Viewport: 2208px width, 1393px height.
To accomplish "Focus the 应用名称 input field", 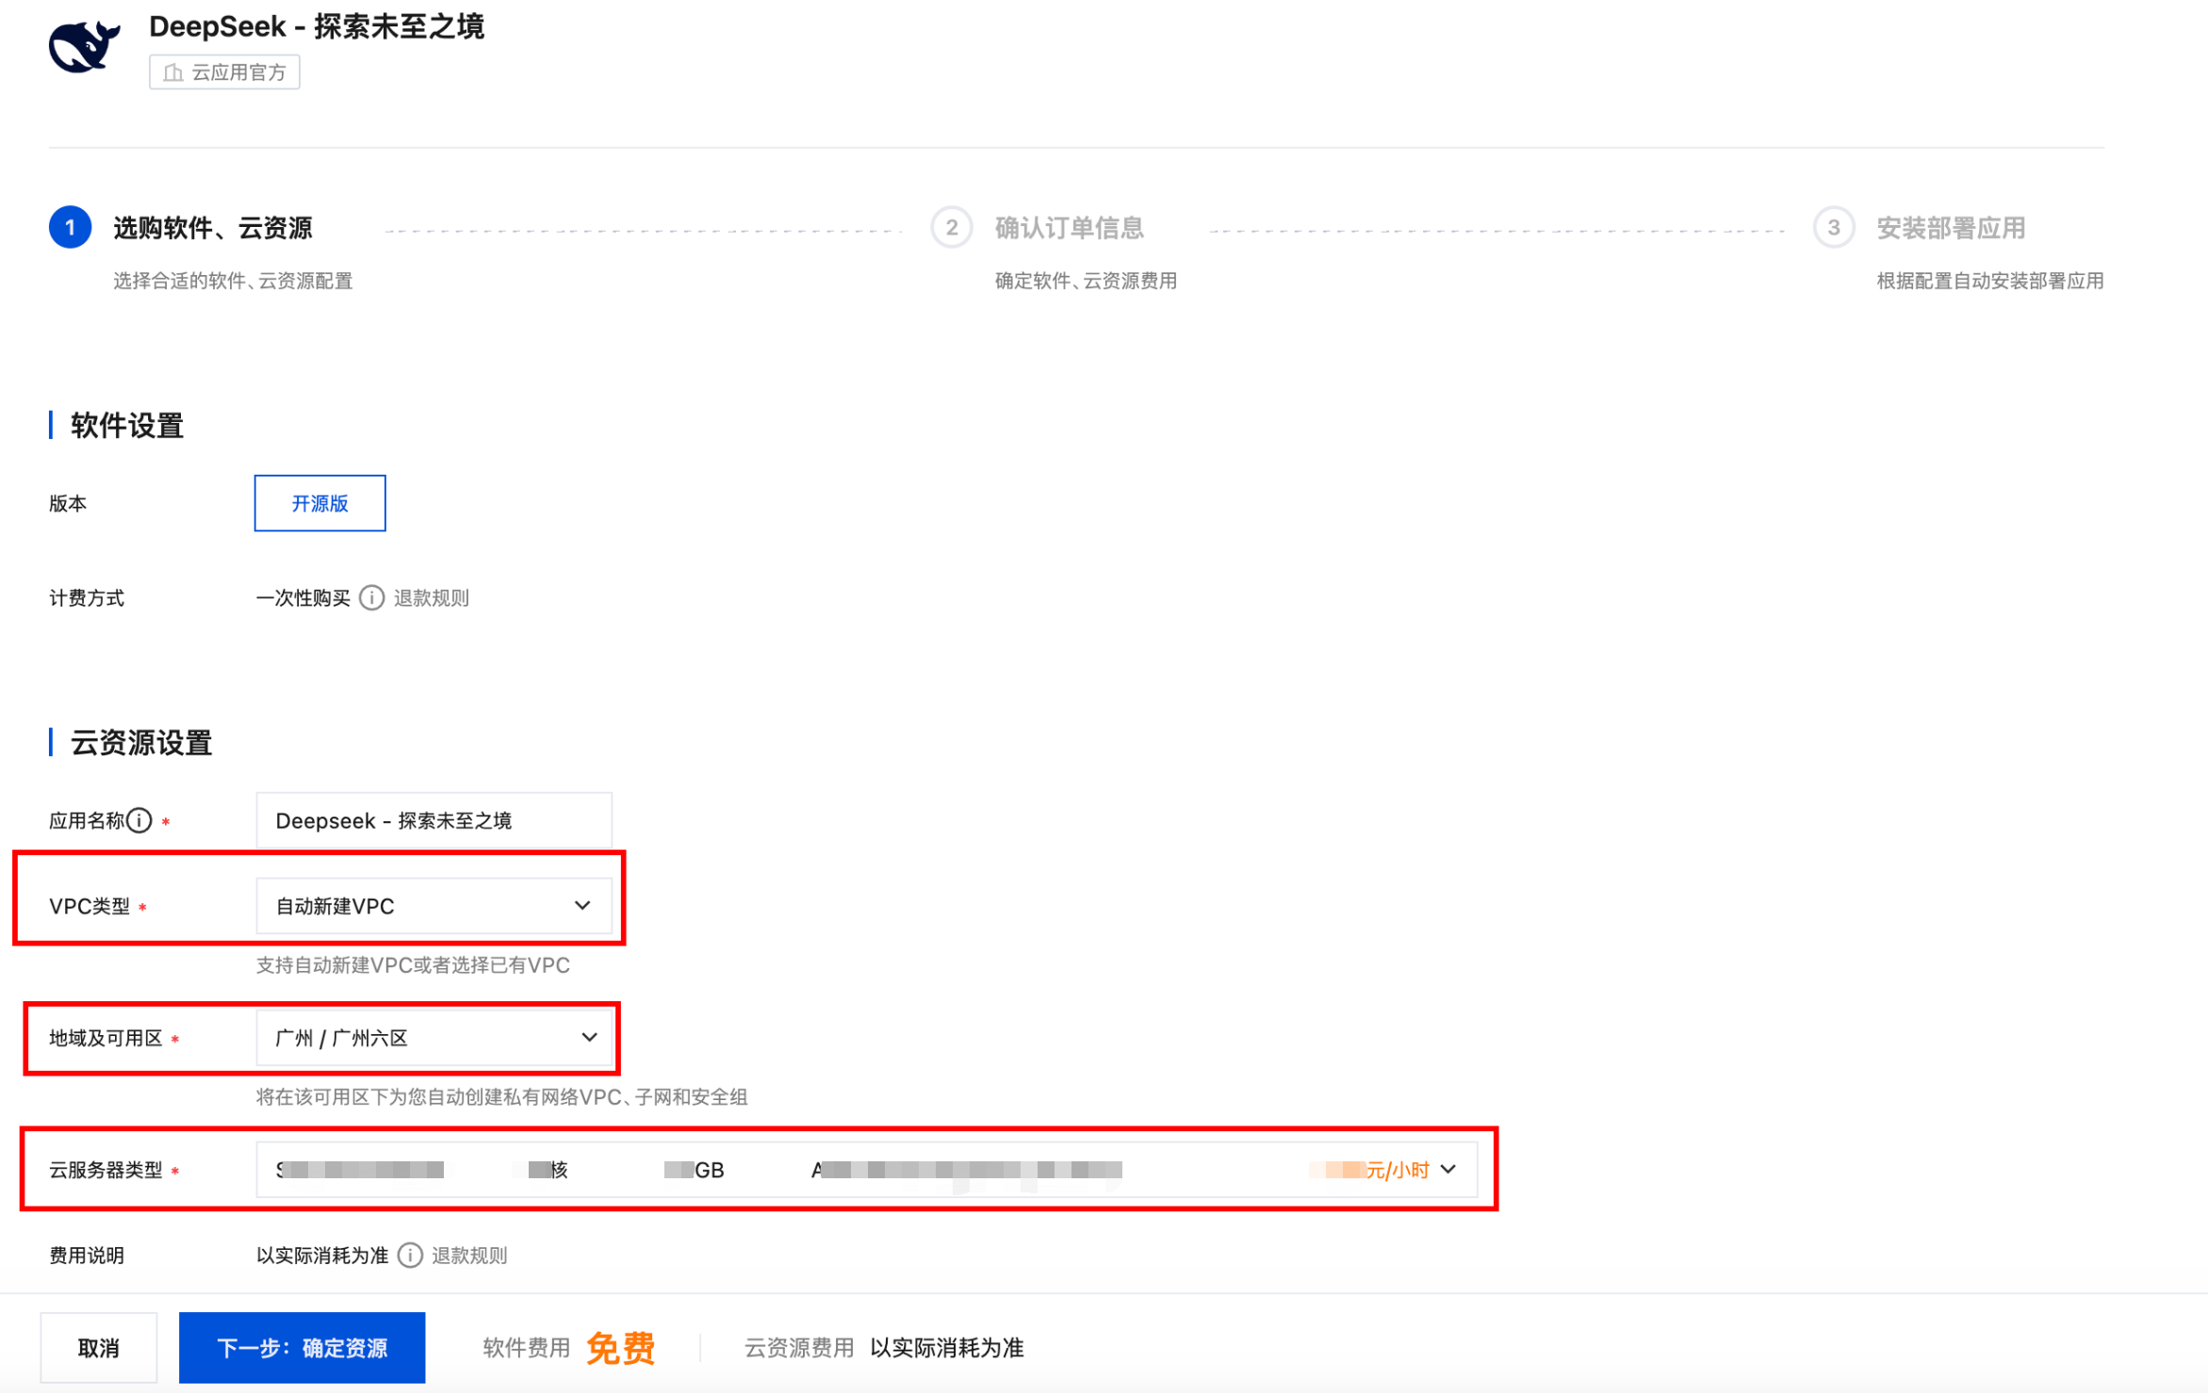I will click(x=433, y=820).
